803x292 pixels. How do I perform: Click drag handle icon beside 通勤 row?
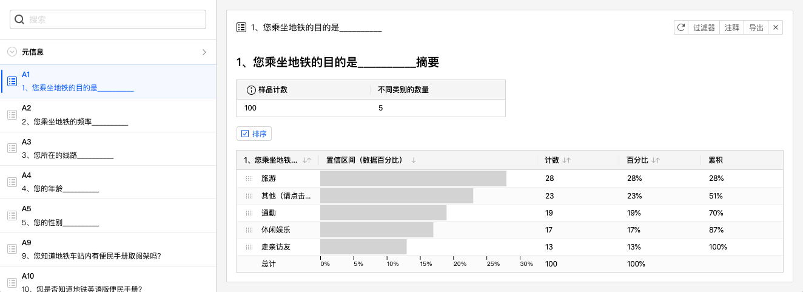249,213
